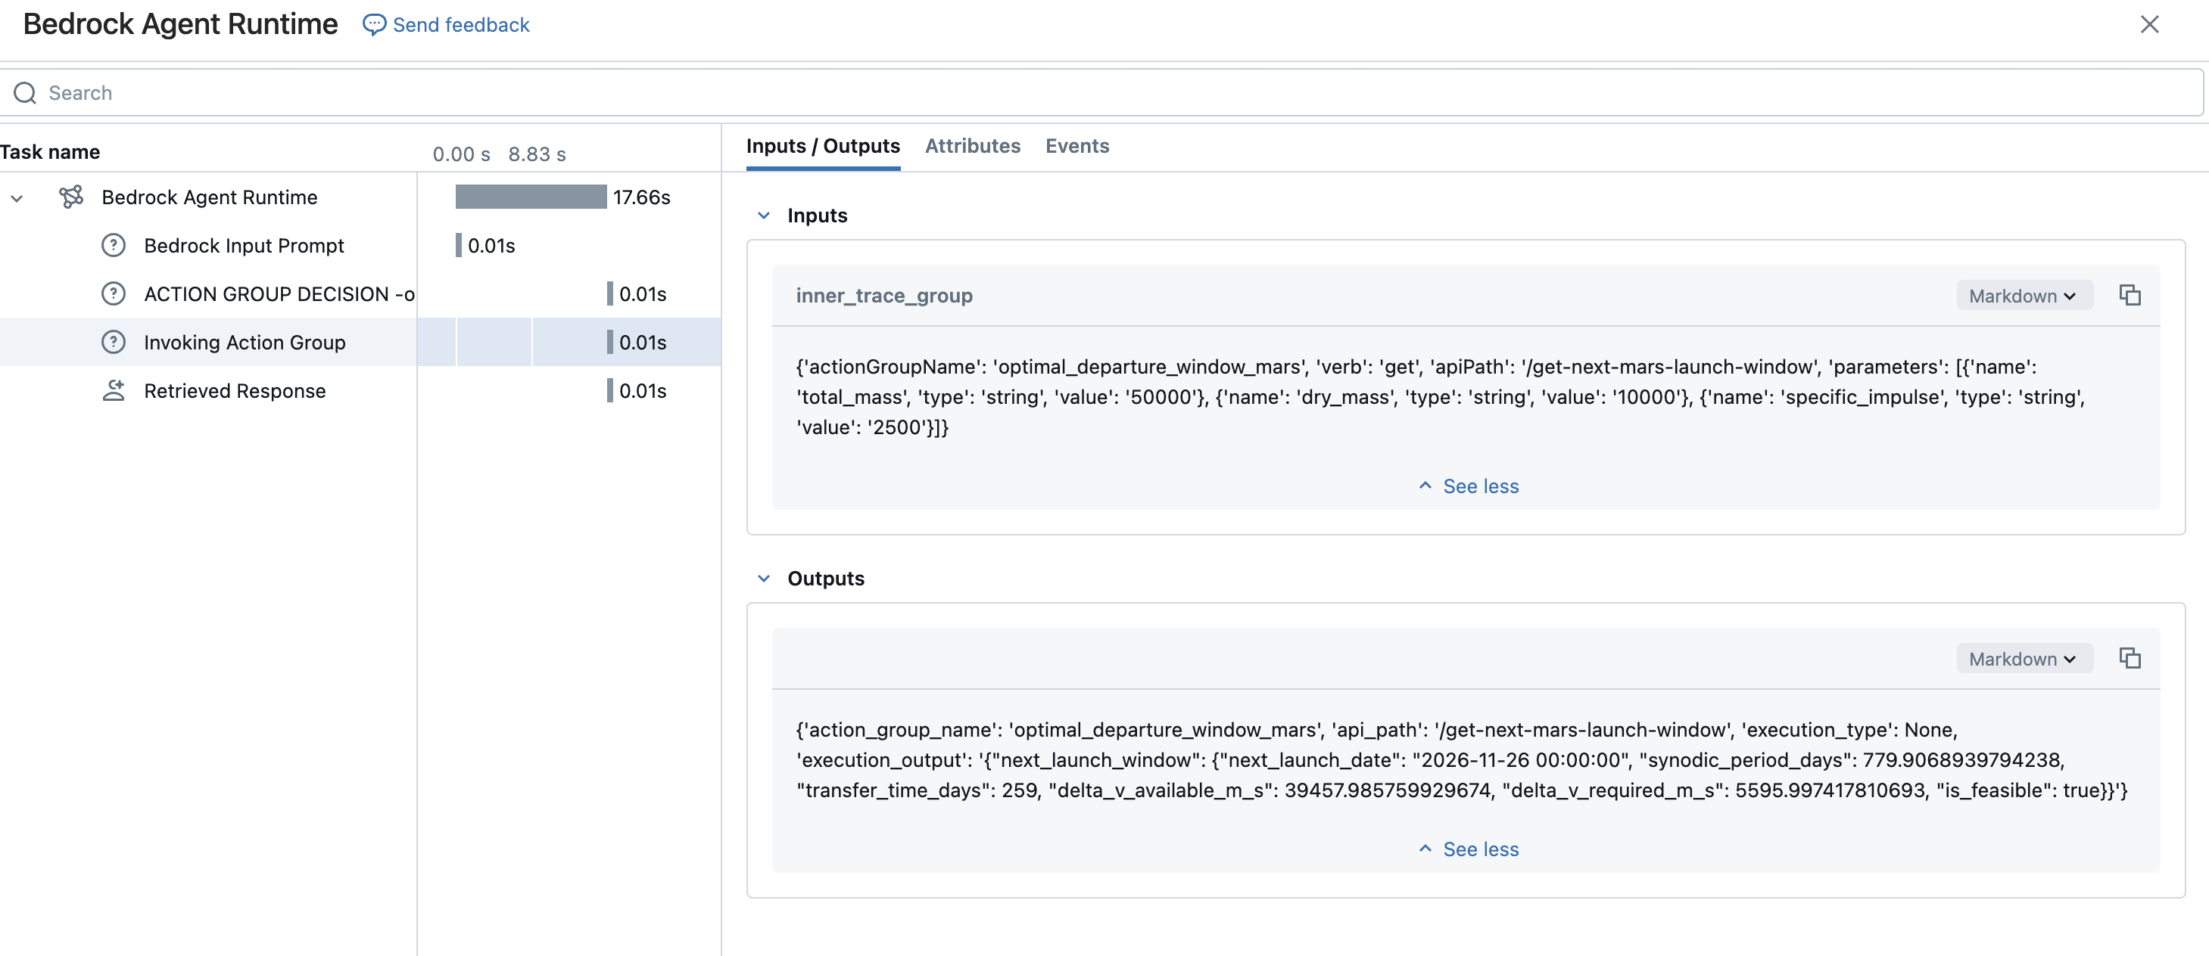Collapse the Inputs section
This screenshot has height=956, width=2209.
pos(763,216)
